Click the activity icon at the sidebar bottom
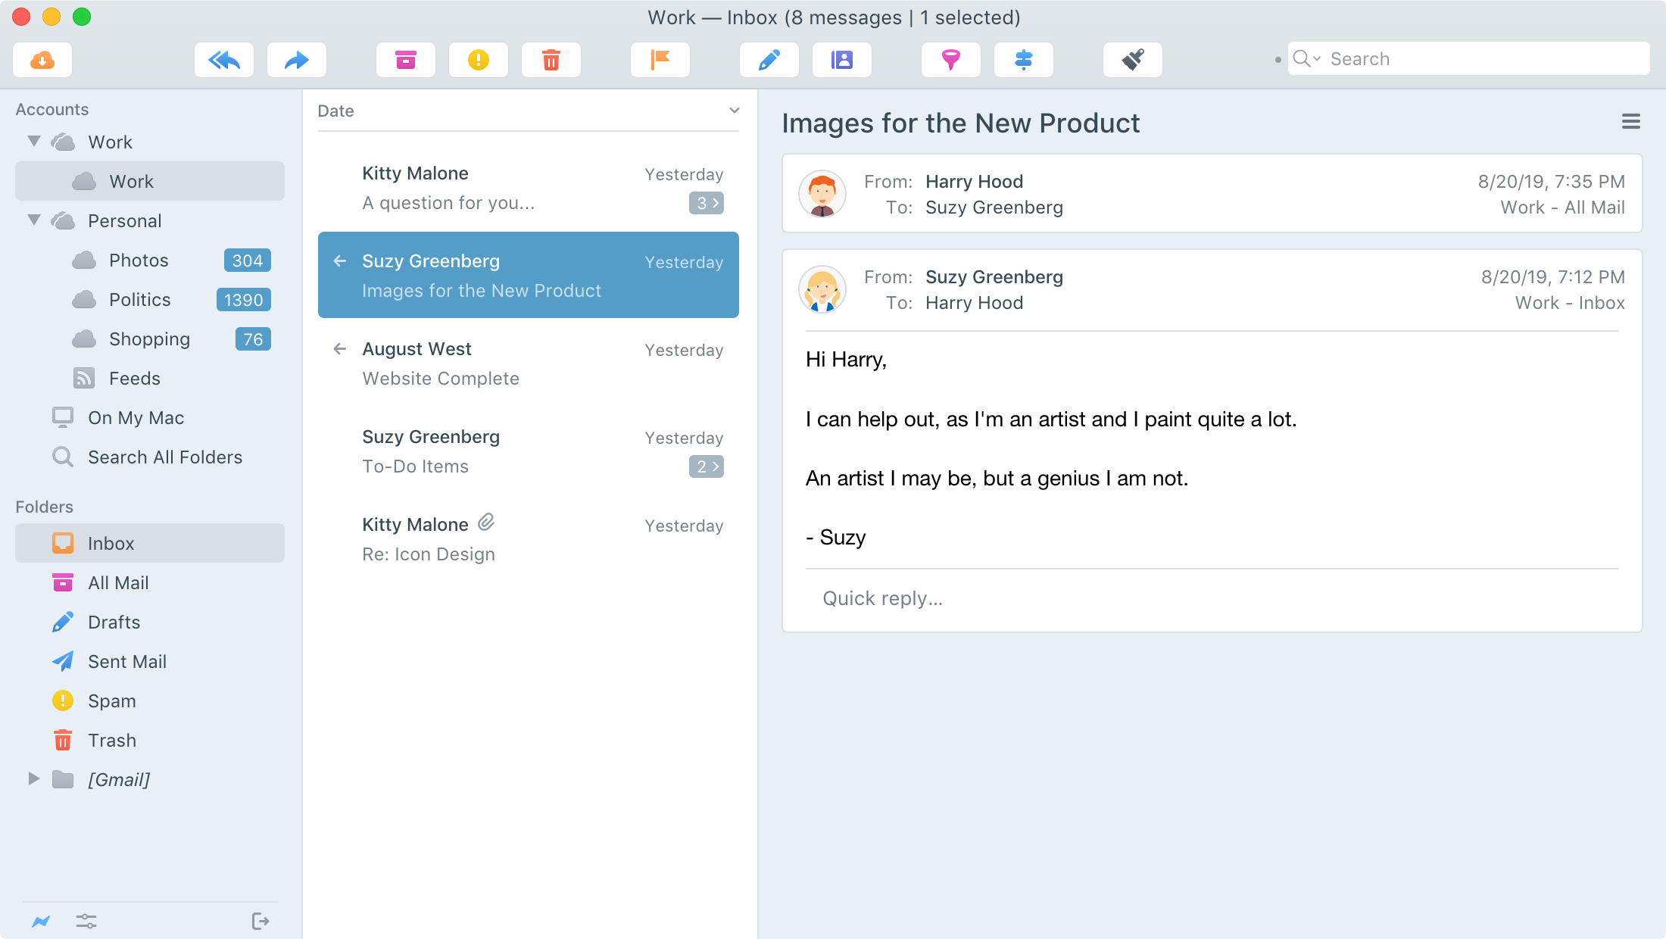This screenshot has height=939, width=1666. click(x=41, y=922)
